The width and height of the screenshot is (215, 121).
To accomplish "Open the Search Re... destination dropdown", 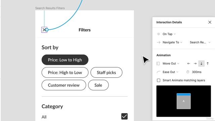I will point(200,42).
